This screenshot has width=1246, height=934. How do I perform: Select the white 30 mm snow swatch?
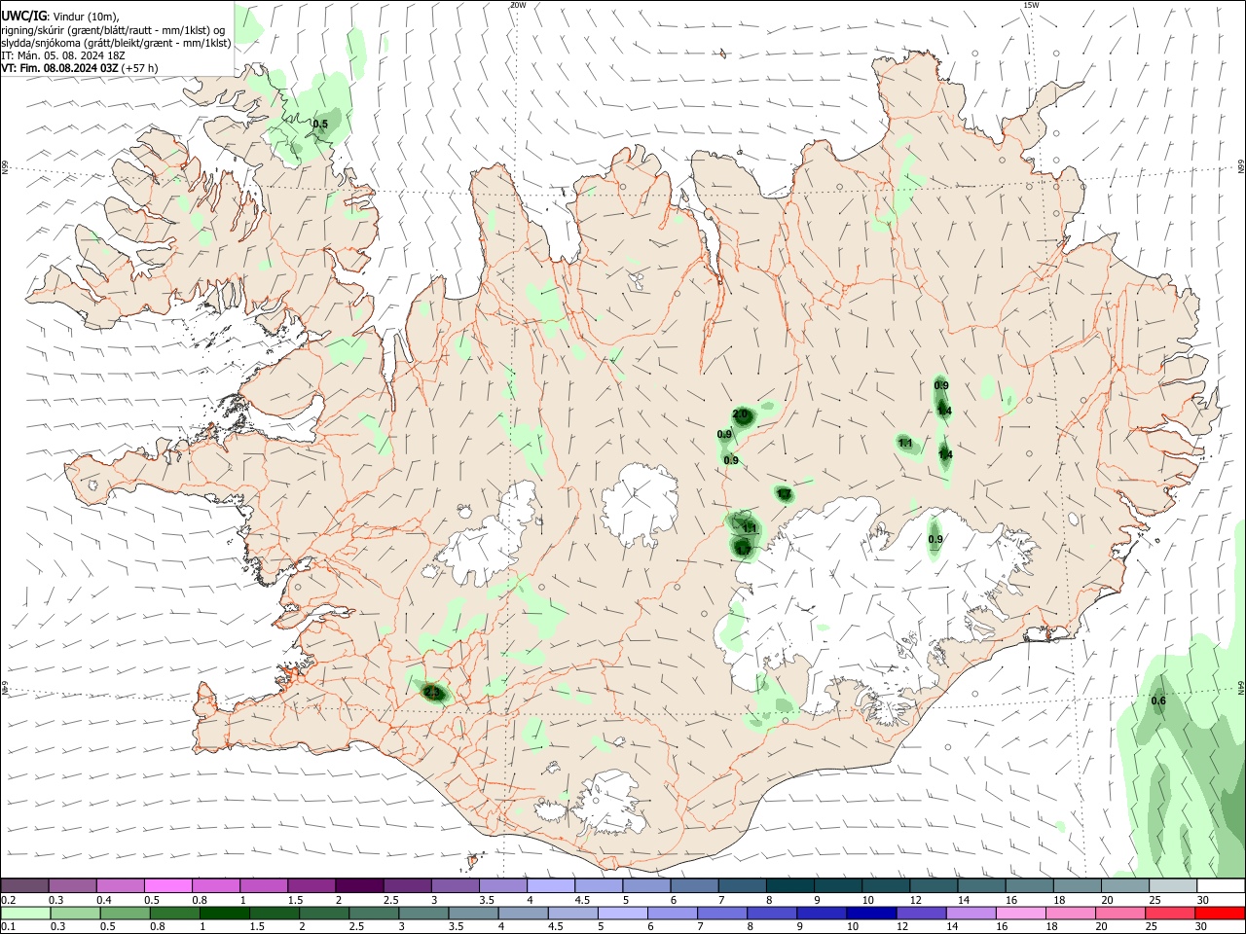(x=1221, y=885)
